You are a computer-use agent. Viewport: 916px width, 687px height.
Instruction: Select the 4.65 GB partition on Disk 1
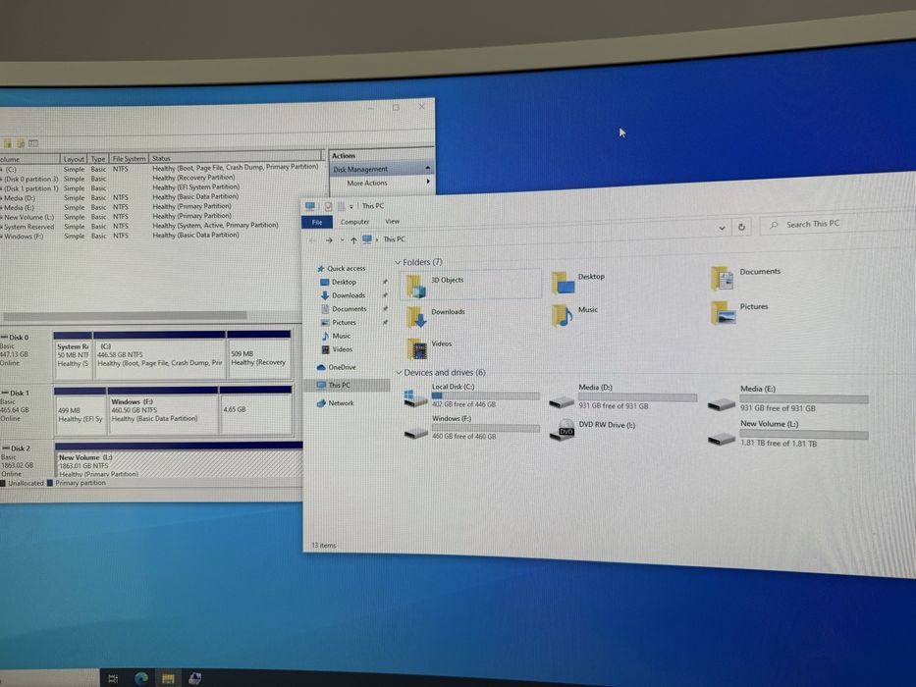click(x=256, y=409)
